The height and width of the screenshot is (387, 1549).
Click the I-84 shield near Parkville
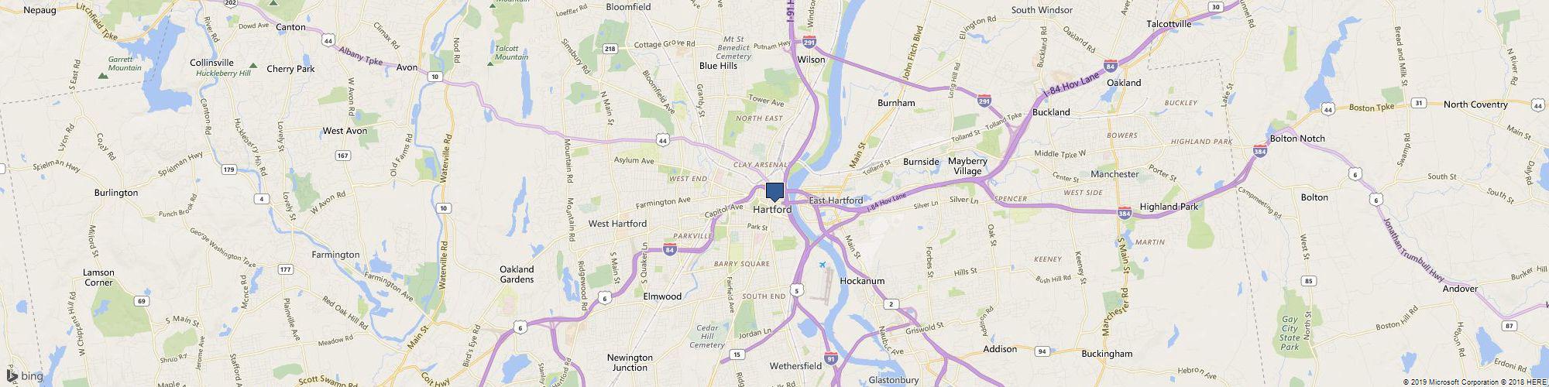pyautogui.click(x=670, y=249)
